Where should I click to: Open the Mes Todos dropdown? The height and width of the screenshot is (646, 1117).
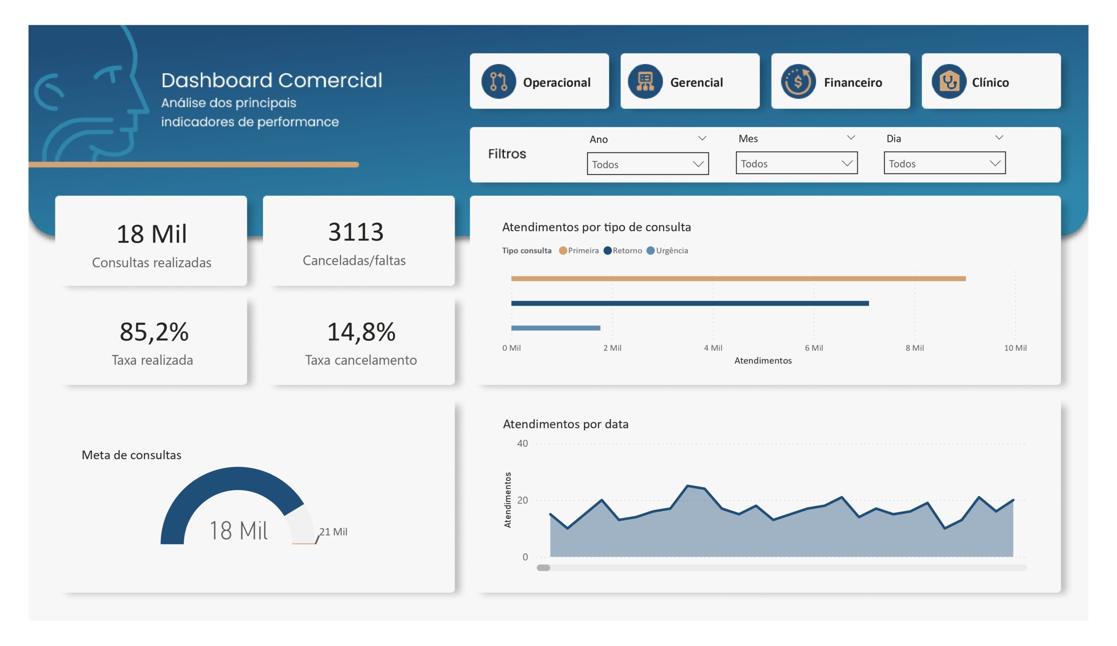[796, 163]
